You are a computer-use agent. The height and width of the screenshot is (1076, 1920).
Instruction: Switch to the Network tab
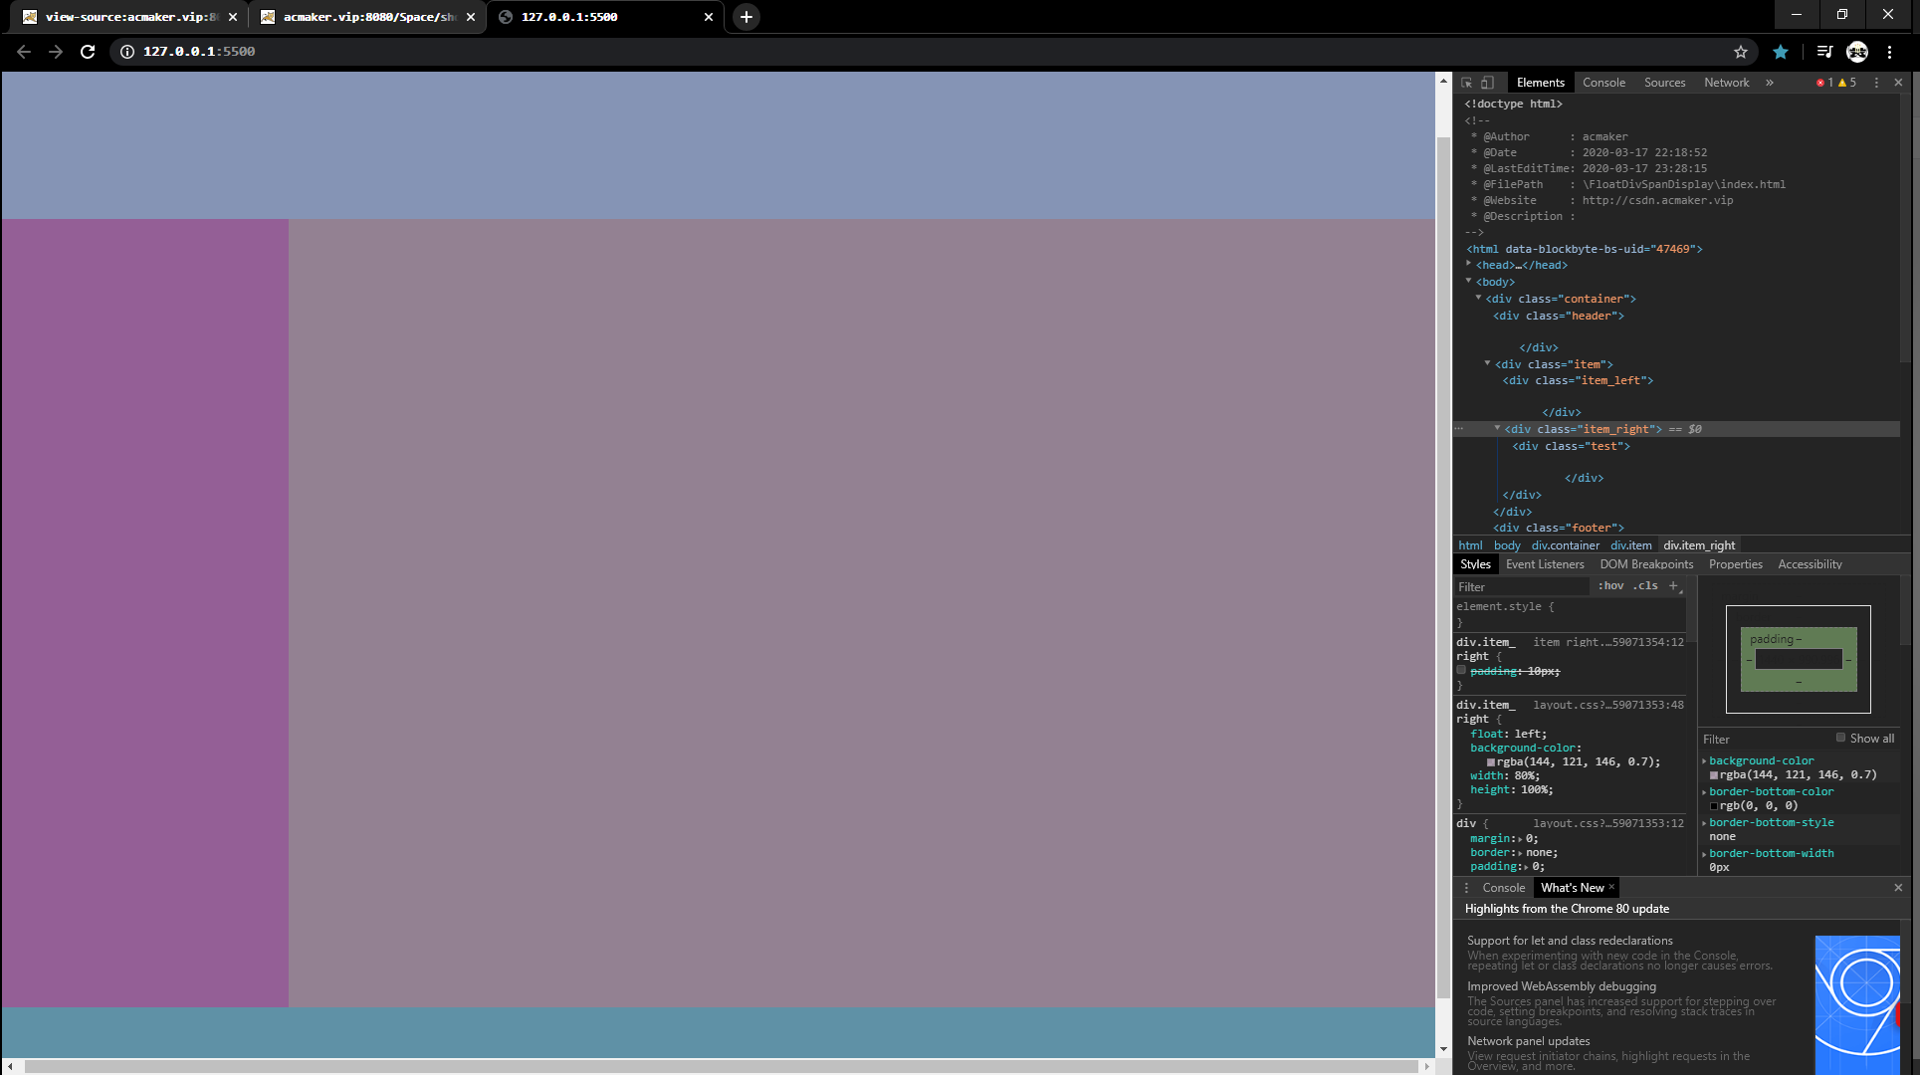1726,83
